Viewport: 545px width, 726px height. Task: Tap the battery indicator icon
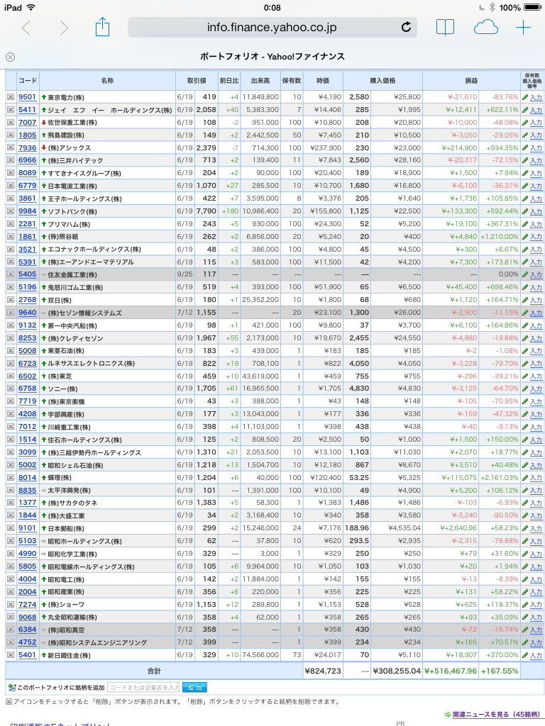point(532,7)
